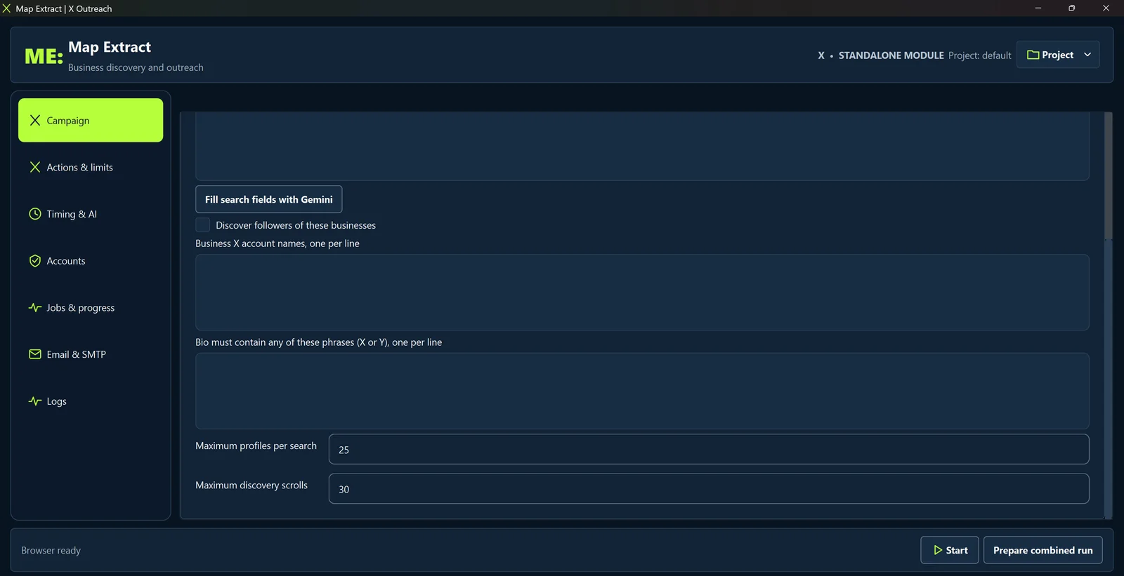Click the X icon beside Actions & limits
1124x576 pixels.
coord(35,167)
